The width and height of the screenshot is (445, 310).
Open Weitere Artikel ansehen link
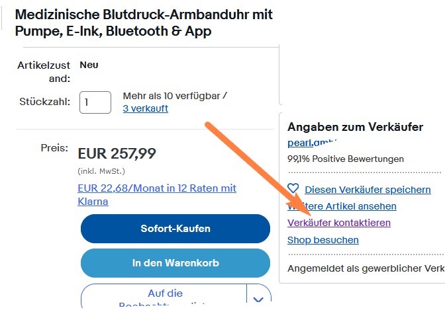pos(342,206)
